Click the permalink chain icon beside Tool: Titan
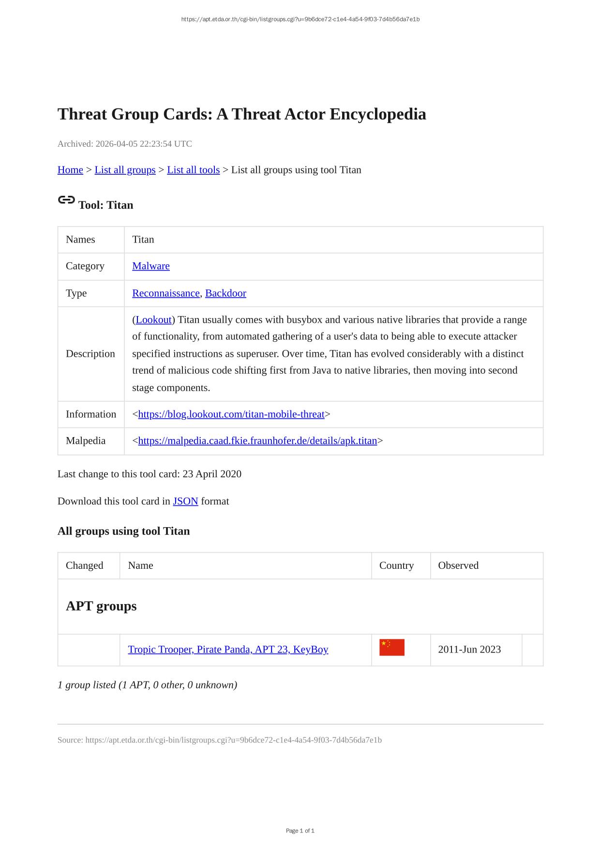The height and width of the screenshot is (850, 601). [x=66, y=200]
